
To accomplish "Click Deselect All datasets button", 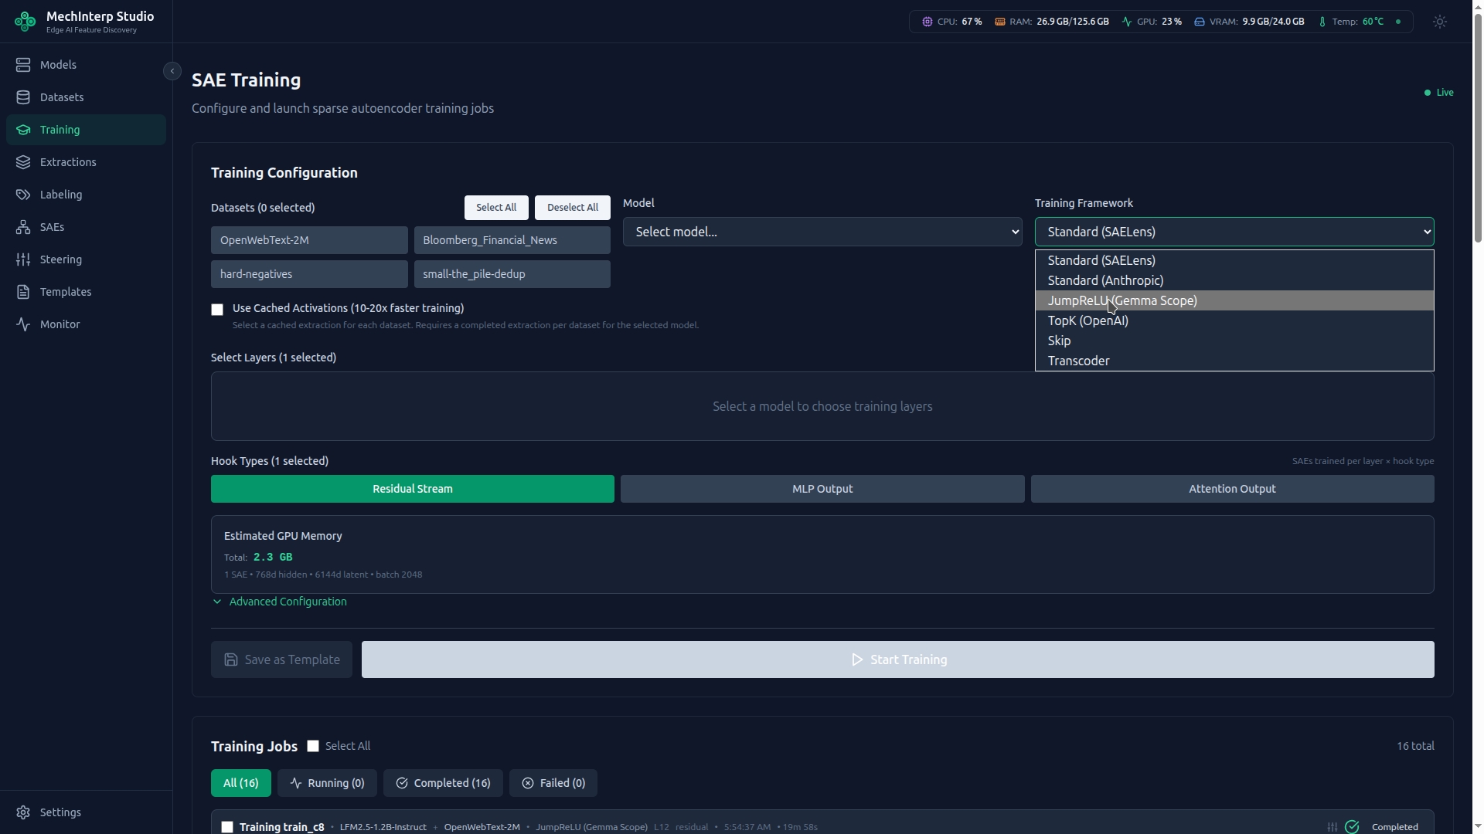I will point(573,208).
